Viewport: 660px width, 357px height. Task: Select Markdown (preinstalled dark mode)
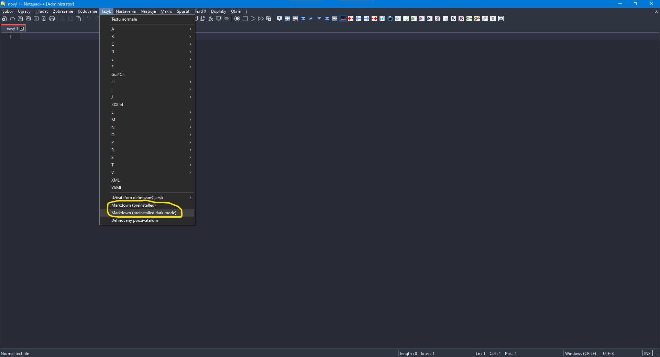click(x=144, y=213)
